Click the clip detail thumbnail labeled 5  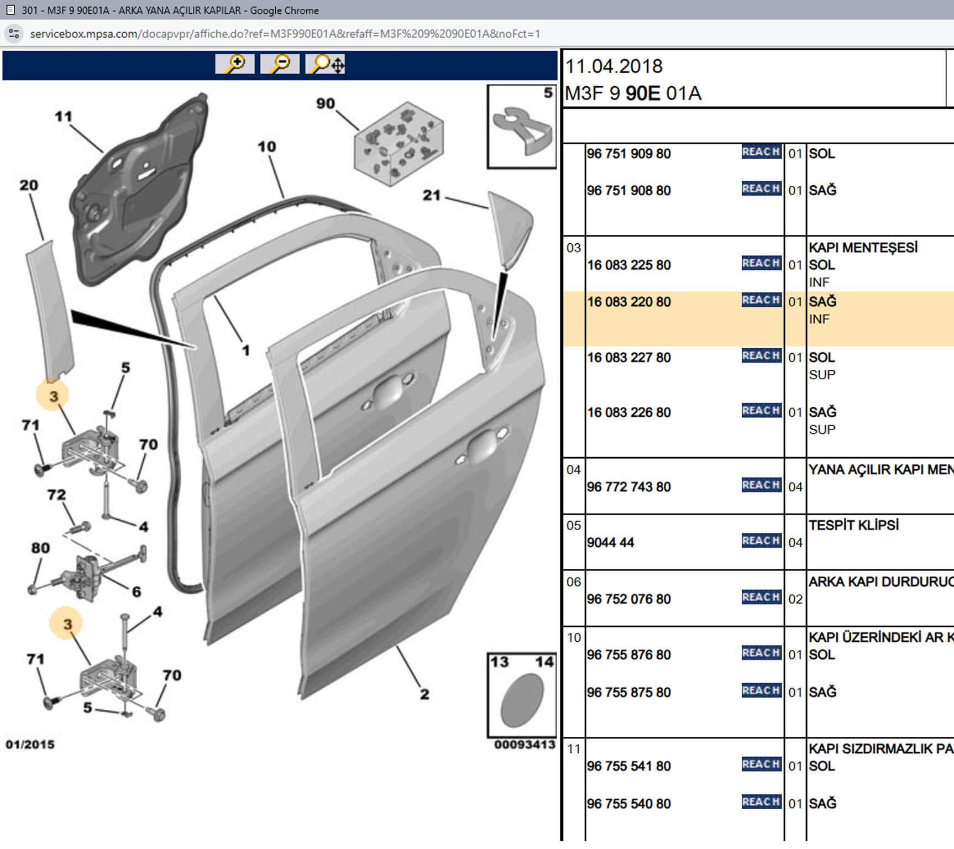click(521, 127)
